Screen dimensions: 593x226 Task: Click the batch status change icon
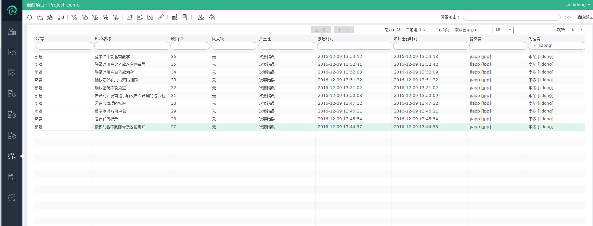pos(212,17)
